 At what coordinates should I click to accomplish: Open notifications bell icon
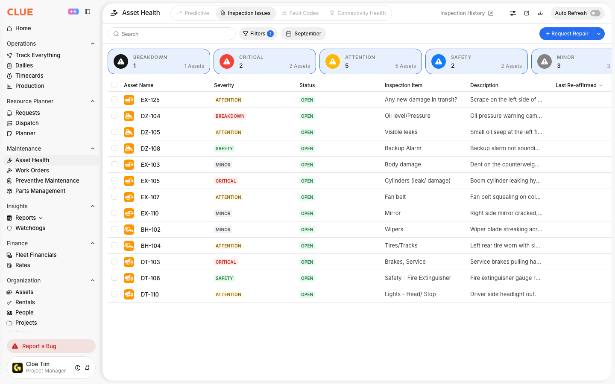[x=87, y=368]
